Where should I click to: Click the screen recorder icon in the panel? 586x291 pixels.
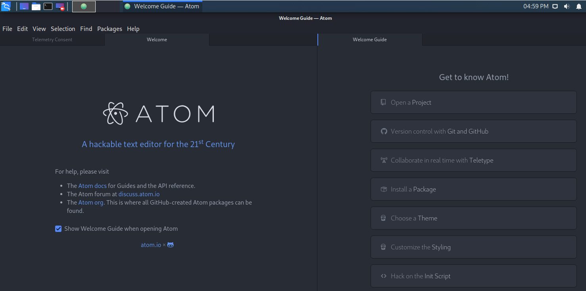60,6
